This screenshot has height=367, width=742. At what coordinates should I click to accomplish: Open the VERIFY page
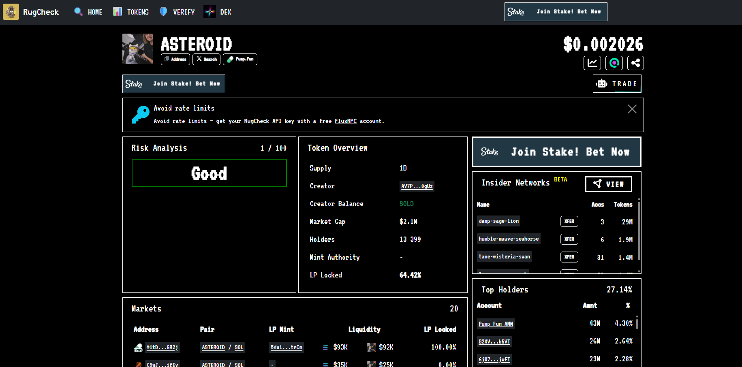point(177,12)
